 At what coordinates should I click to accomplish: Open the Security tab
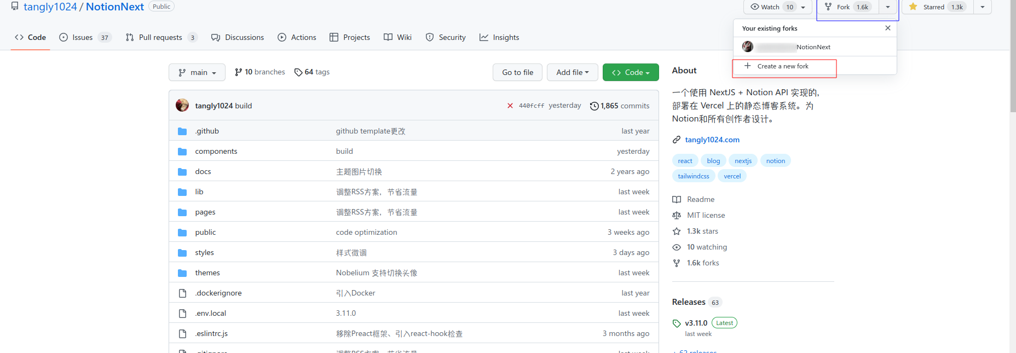coord(446,37)
